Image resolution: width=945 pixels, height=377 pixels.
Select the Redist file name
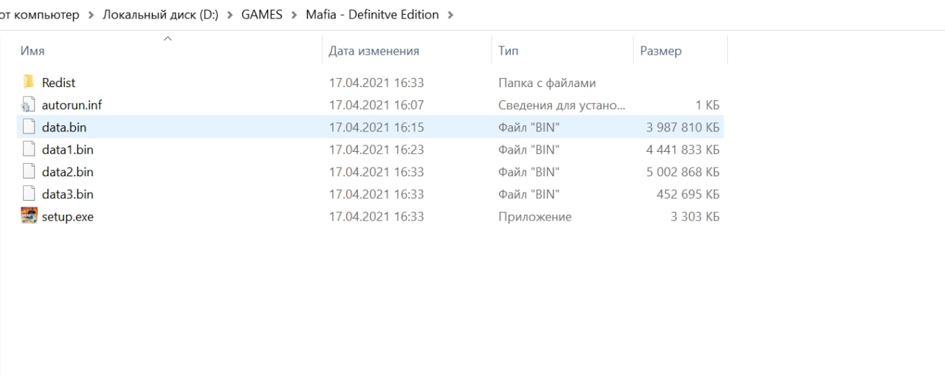58,83
